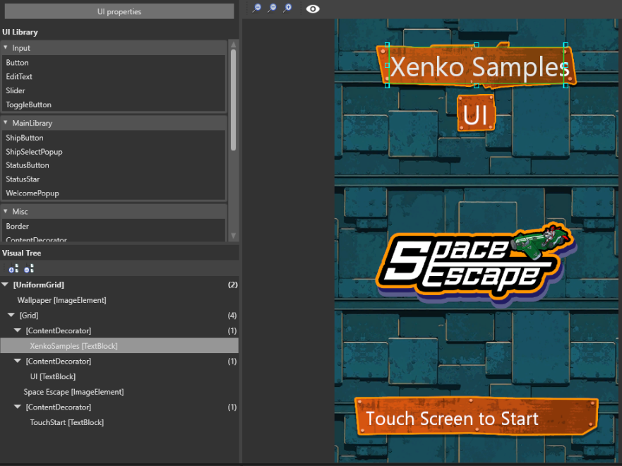622x466 pixels.
Task: Expand all nodes via Visual Tree plus icon
Action: tap(12, 268)
